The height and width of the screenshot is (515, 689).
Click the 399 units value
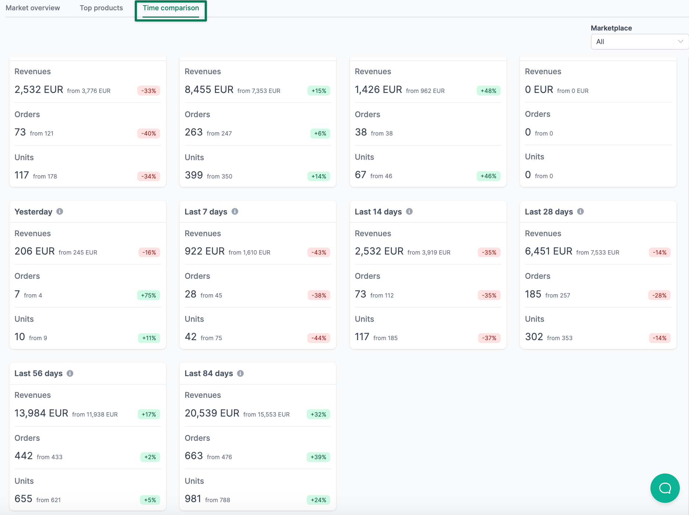(x=194, y=175)
